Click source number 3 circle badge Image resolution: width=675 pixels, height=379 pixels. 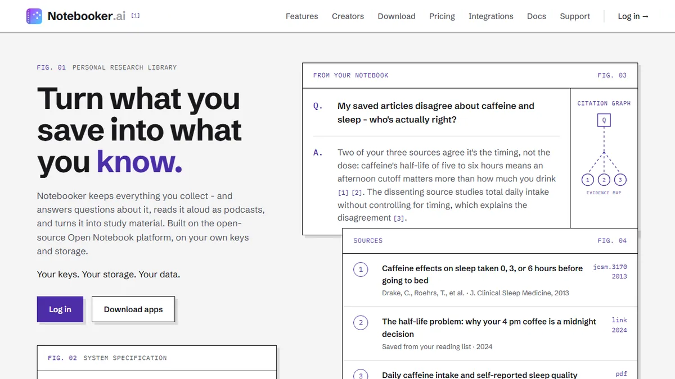pyautogui.click(x=361, y=375)
